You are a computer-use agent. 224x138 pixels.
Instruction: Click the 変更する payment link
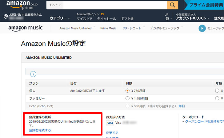point(112,133)
